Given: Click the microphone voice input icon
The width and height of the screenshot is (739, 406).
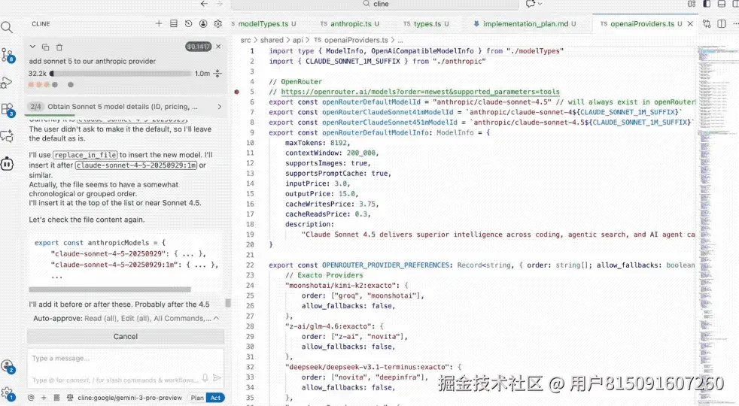Looking at the screenshot, I should (x=205, y=377).
